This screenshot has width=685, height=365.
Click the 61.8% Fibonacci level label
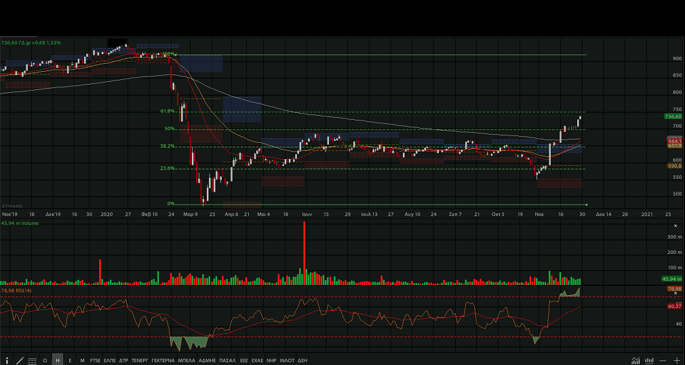[168, 111]
